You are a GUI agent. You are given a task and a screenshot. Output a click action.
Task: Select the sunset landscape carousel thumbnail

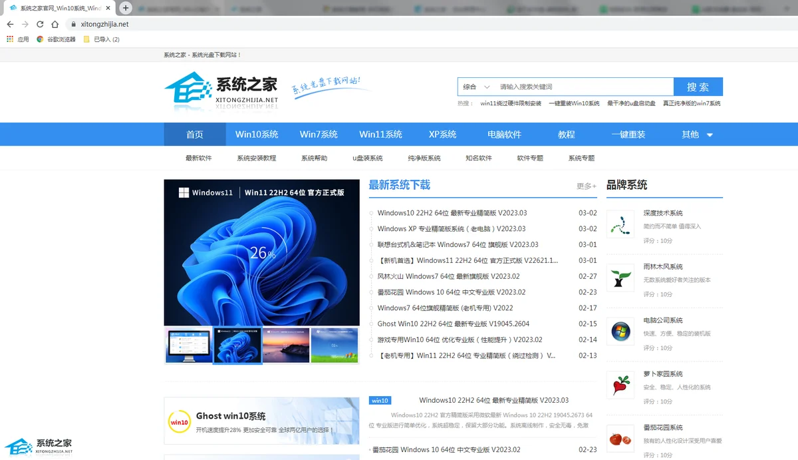click(286, 345)
